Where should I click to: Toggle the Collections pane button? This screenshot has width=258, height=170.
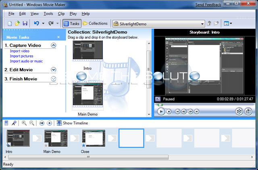coord(95,23)
